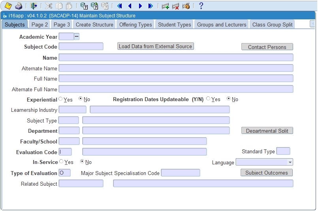
Task: Go to the first record arrow
Action: coord(119,6)
